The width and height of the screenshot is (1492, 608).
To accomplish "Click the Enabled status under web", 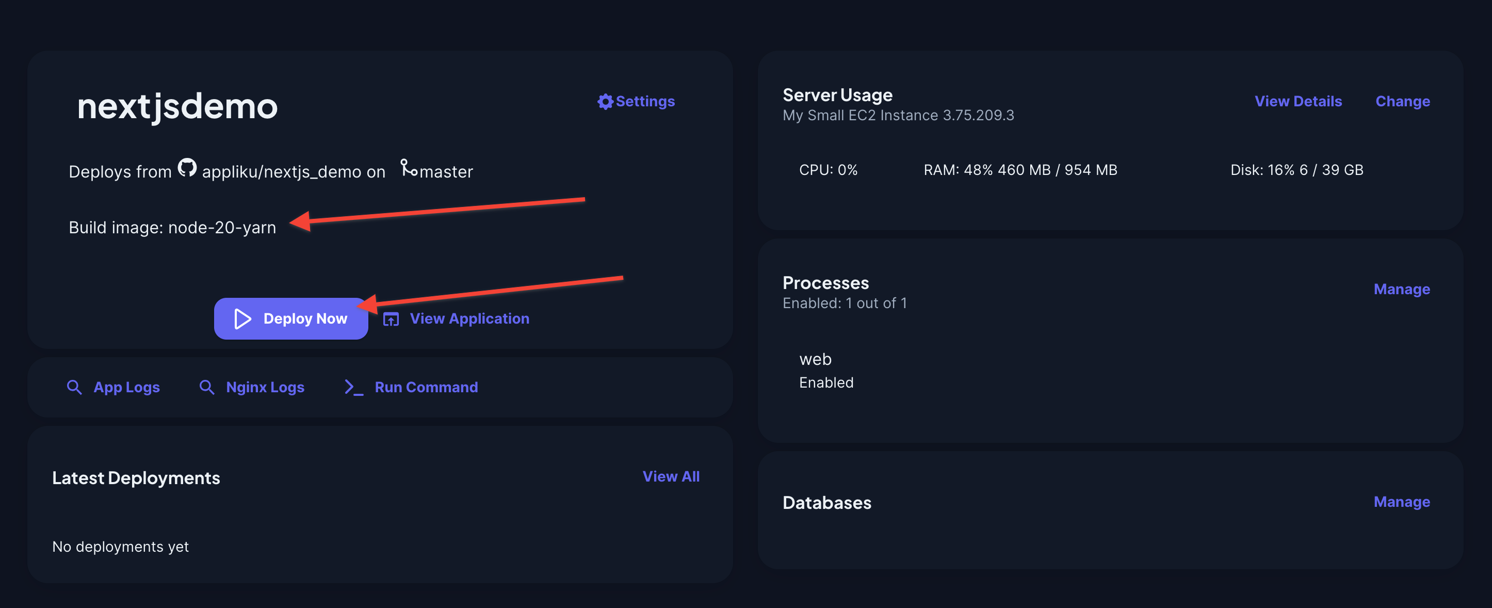I will pyautogui.click(x=826, y=382).
